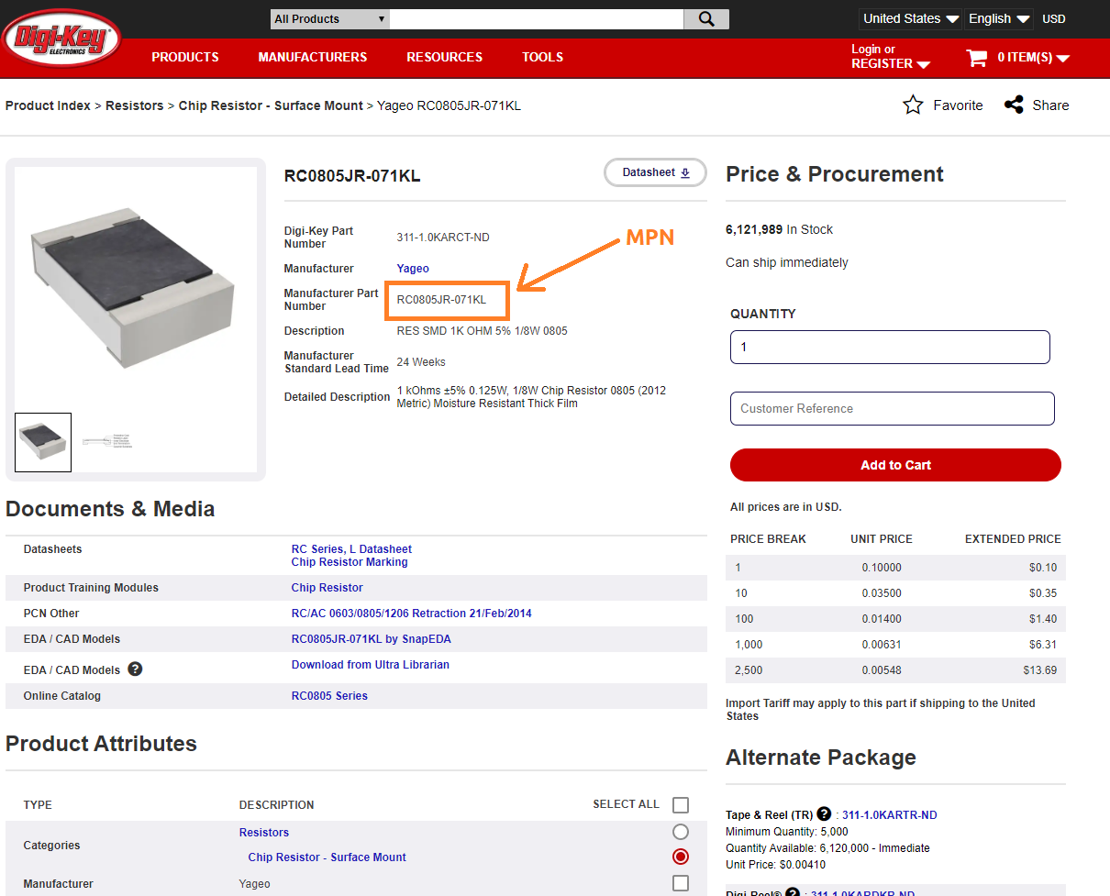Select the resistor photo thumbnail

(x=43, y=442)
